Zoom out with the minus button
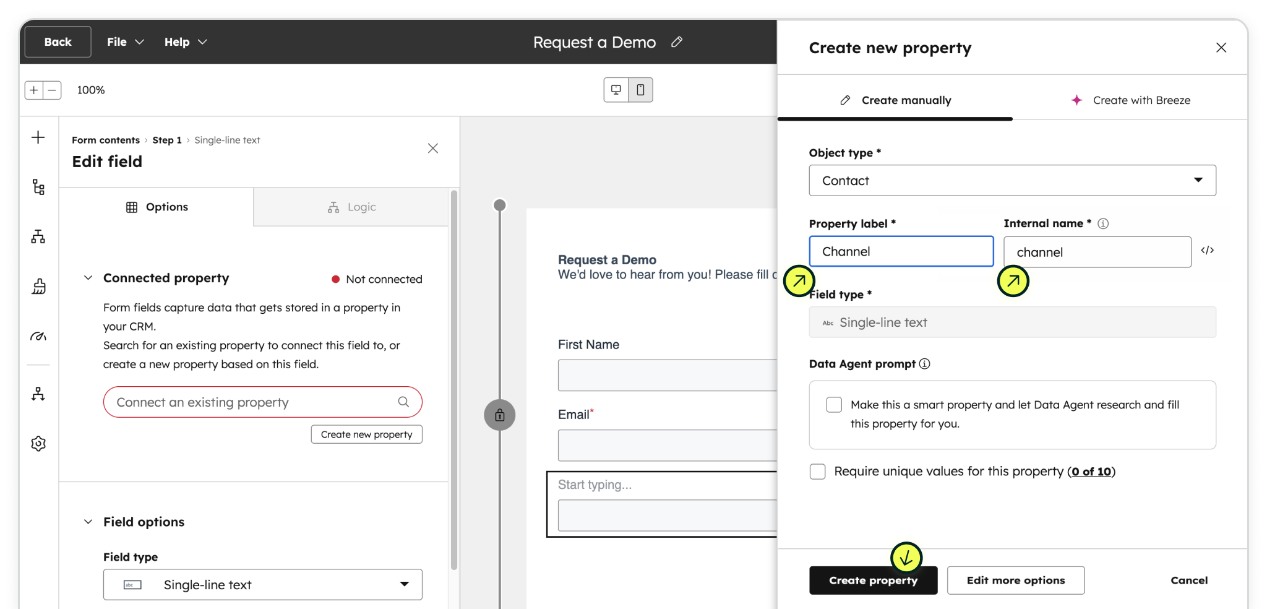Viewport: 1267px width, 609px height. (53, 90)
